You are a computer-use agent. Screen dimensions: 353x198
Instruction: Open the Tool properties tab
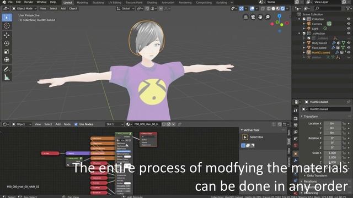[x=296, y=110]
